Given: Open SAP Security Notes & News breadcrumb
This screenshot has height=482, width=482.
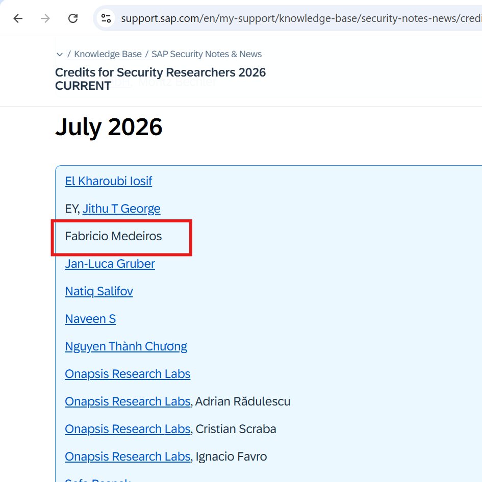Looking at the screenshot, I should (x=207, y=54).
